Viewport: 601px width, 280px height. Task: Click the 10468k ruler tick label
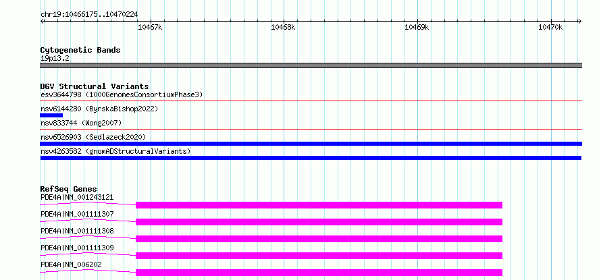283,27
